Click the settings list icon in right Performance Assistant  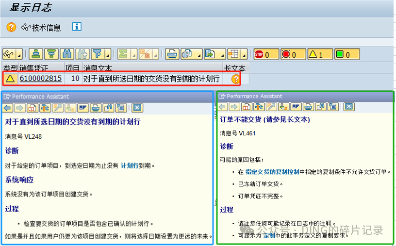coord(333,107)
